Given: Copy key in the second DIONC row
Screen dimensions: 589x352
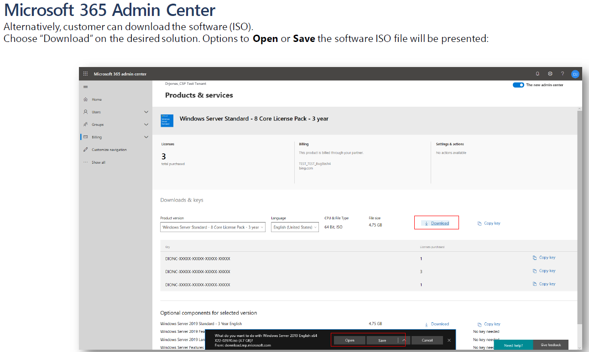Looking at the screenshot, I should [x=544, y=271].
